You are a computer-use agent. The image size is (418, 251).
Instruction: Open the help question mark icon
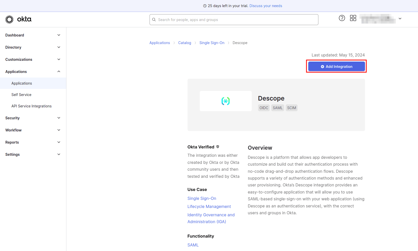pos(342,18)
